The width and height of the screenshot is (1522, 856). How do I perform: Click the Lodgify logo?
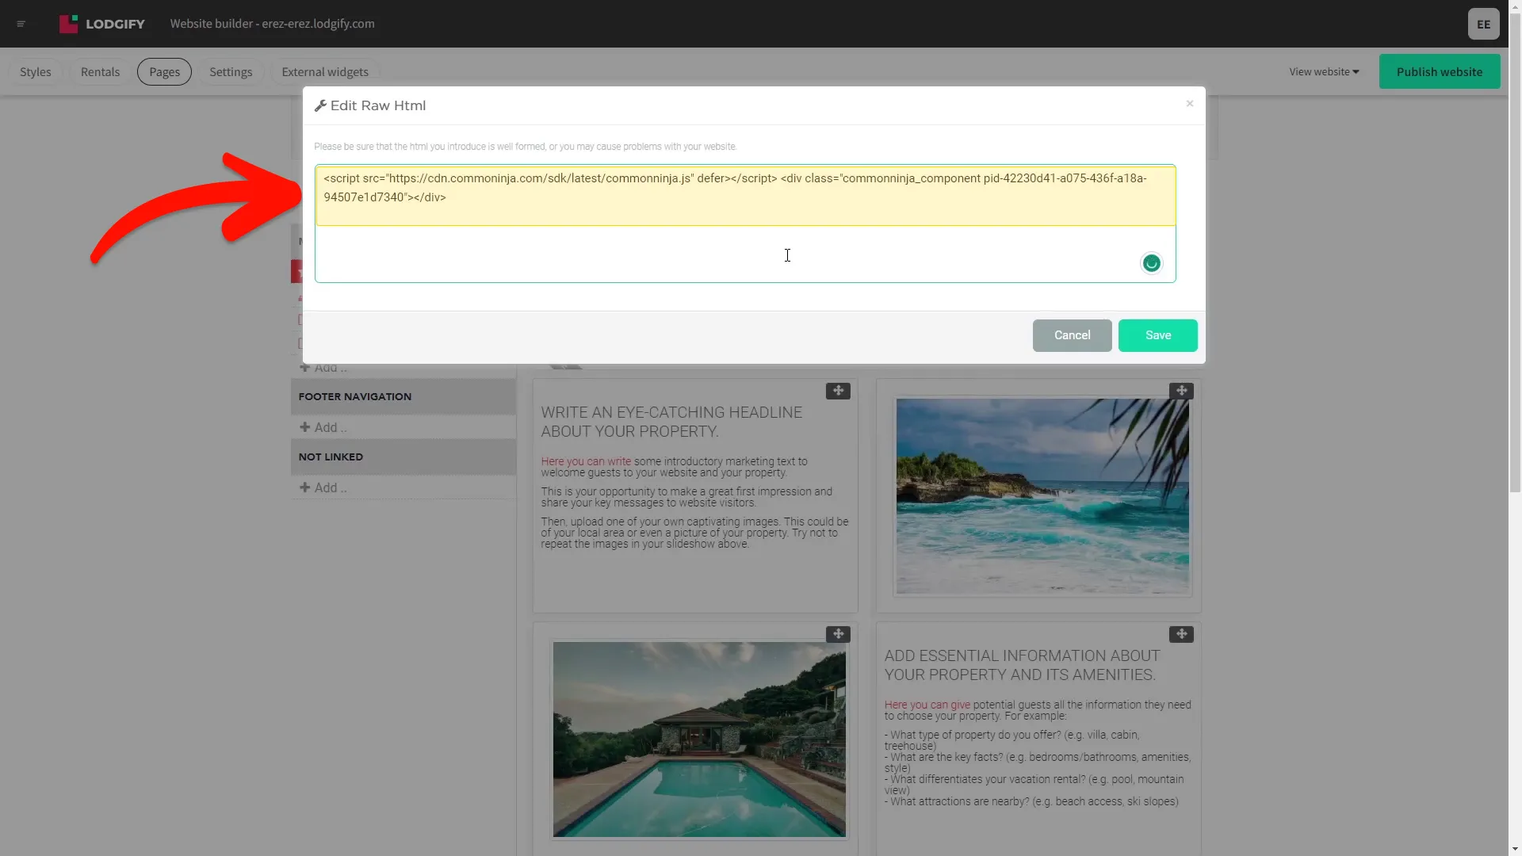click(102, 24)
